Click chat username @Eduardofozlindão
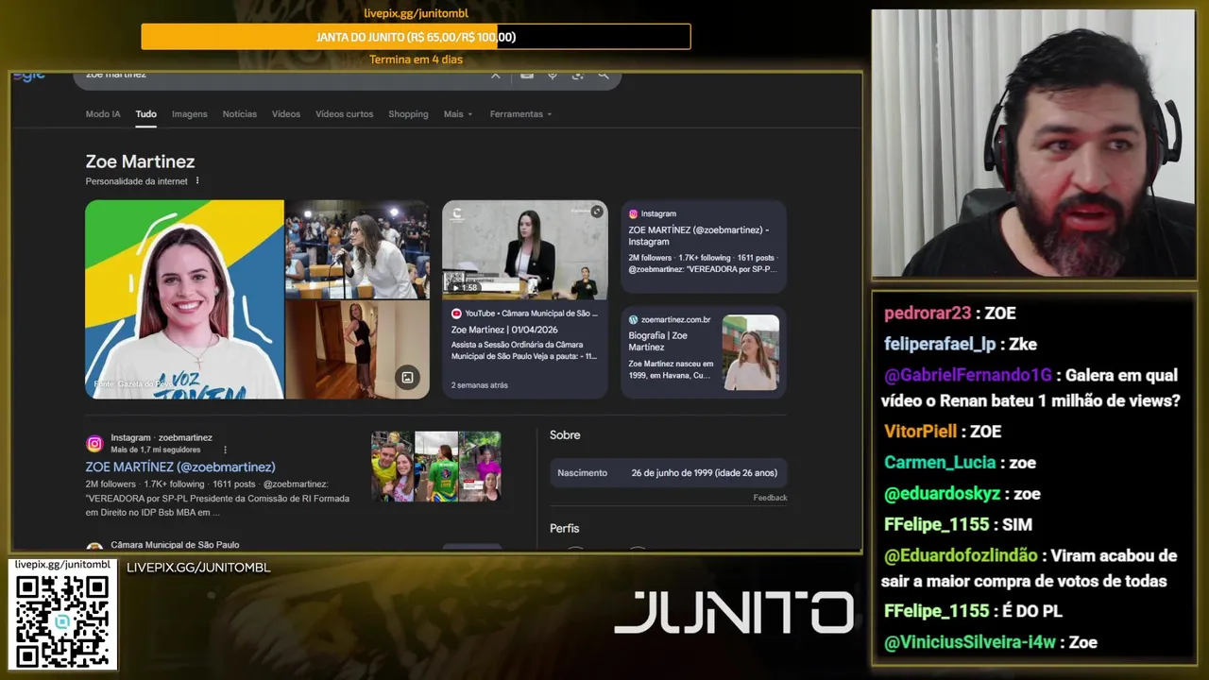 pos(961,556)
